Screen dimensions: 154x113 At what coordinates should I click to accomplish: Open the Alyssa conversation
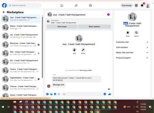21,95
